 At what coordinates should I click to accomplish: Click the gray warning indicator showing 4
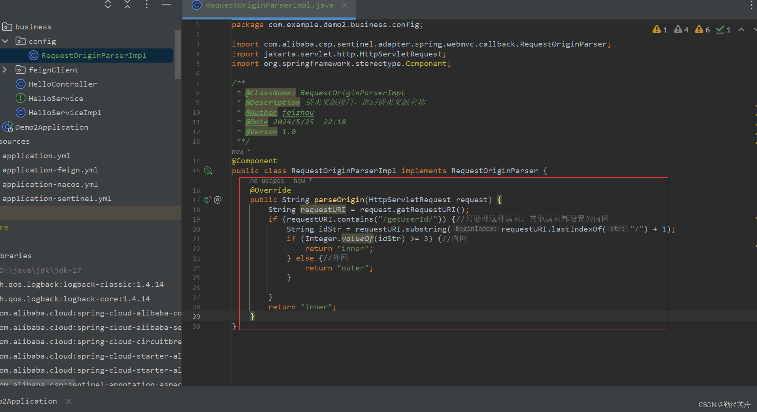coord(681,30)
